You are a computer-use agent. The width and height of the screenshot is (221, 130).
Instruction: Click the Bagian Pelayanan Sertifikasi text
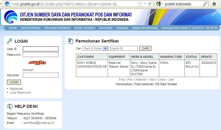(x=25, y=114)
